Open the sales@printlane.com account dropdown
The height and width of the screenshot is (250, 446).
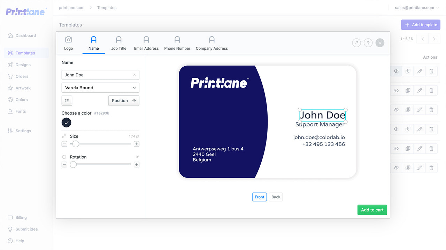click(417, 7)
